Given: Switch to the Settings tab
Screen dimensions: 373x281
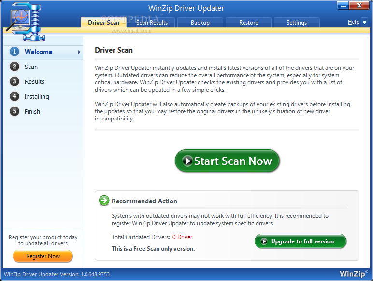Looking at the screenshot, I should [x=297, y=23].
